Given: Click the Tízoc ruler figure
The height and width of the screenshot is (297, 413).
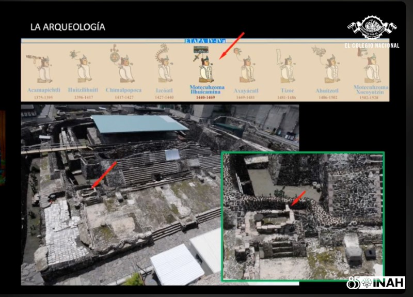Looking at the screenshot, I should coord(287,68).
